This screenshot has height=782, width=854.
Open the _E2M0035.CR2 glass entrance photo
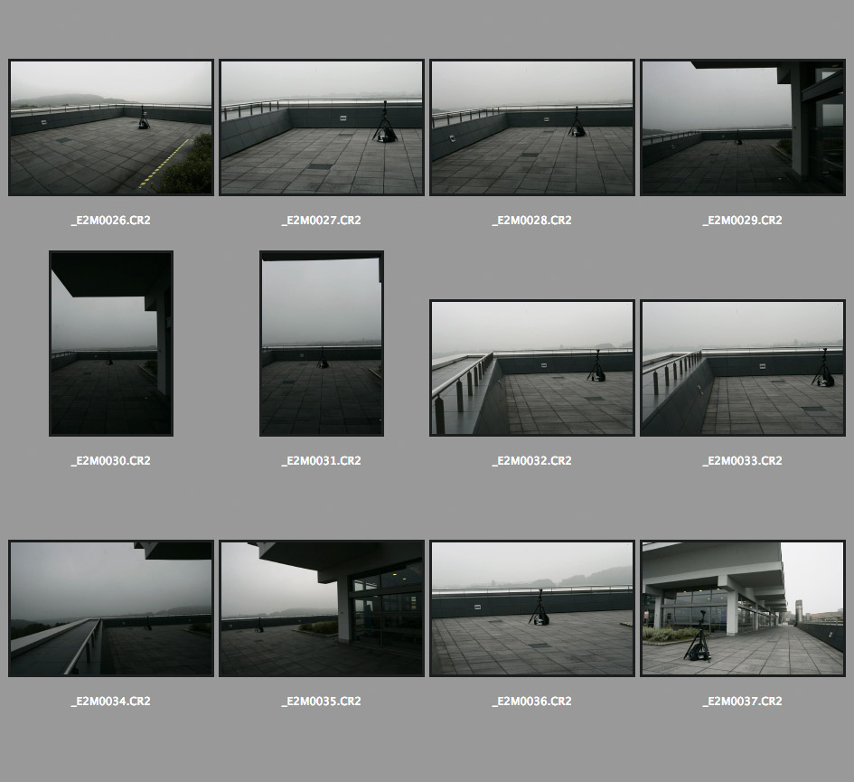[x=321, y=608]
